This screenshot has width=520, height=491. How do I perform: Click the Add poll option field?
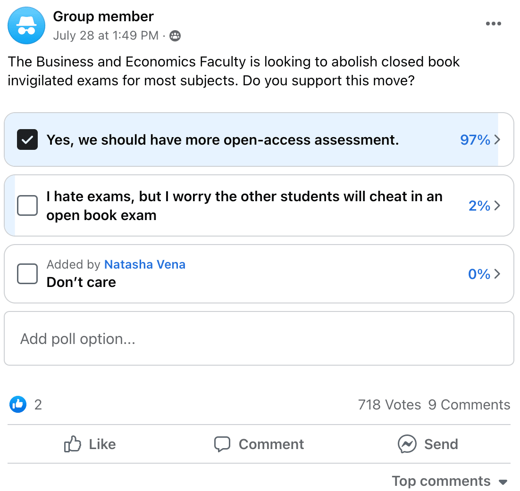(x=259, y=339)
